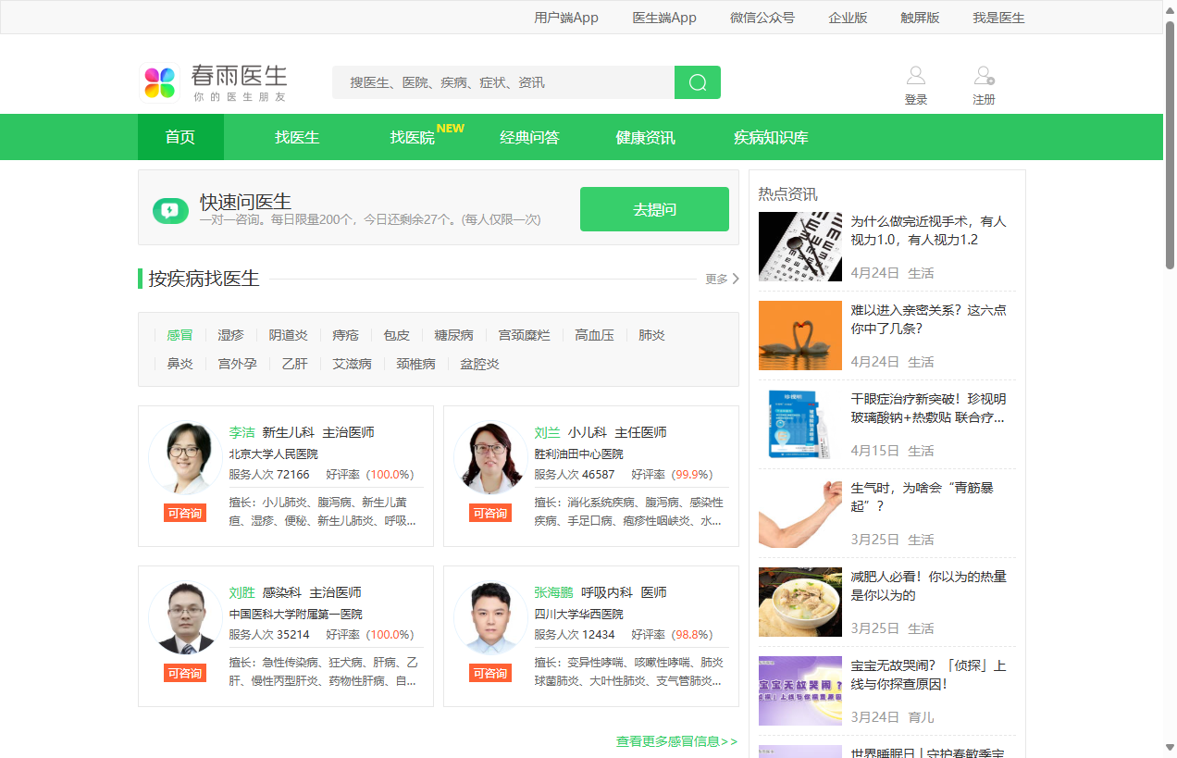
Task: Click the eye chart news thumbnail
Action: [x=799, y=246]
